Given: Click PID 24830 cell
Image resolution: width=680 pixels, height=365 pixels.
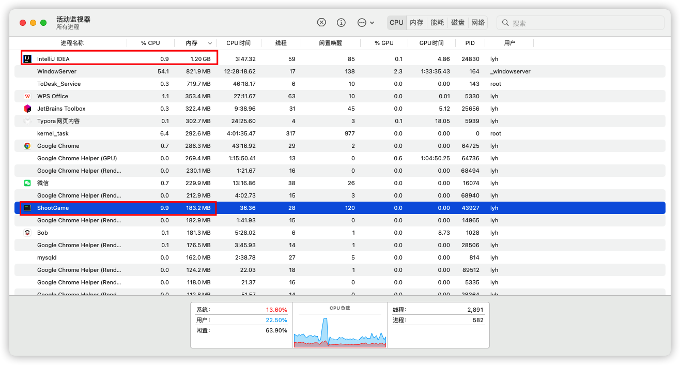Looking at the screenshot, I should (470, 59).
